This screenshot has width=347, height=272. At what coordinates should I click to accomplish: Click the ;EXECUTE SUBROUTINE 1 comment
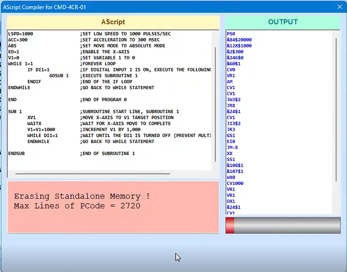tap(109, 76)
